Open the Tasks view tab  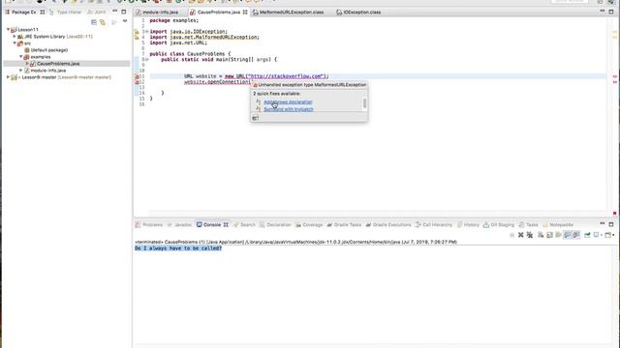(x=528, y=225)
